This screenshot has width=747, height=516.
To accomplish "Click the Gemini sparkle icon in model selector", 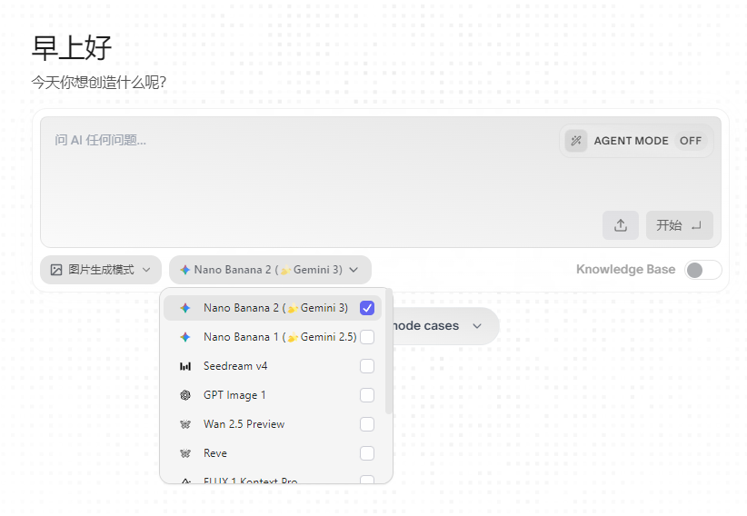I will pyautogui.click(x=184, y=270).
